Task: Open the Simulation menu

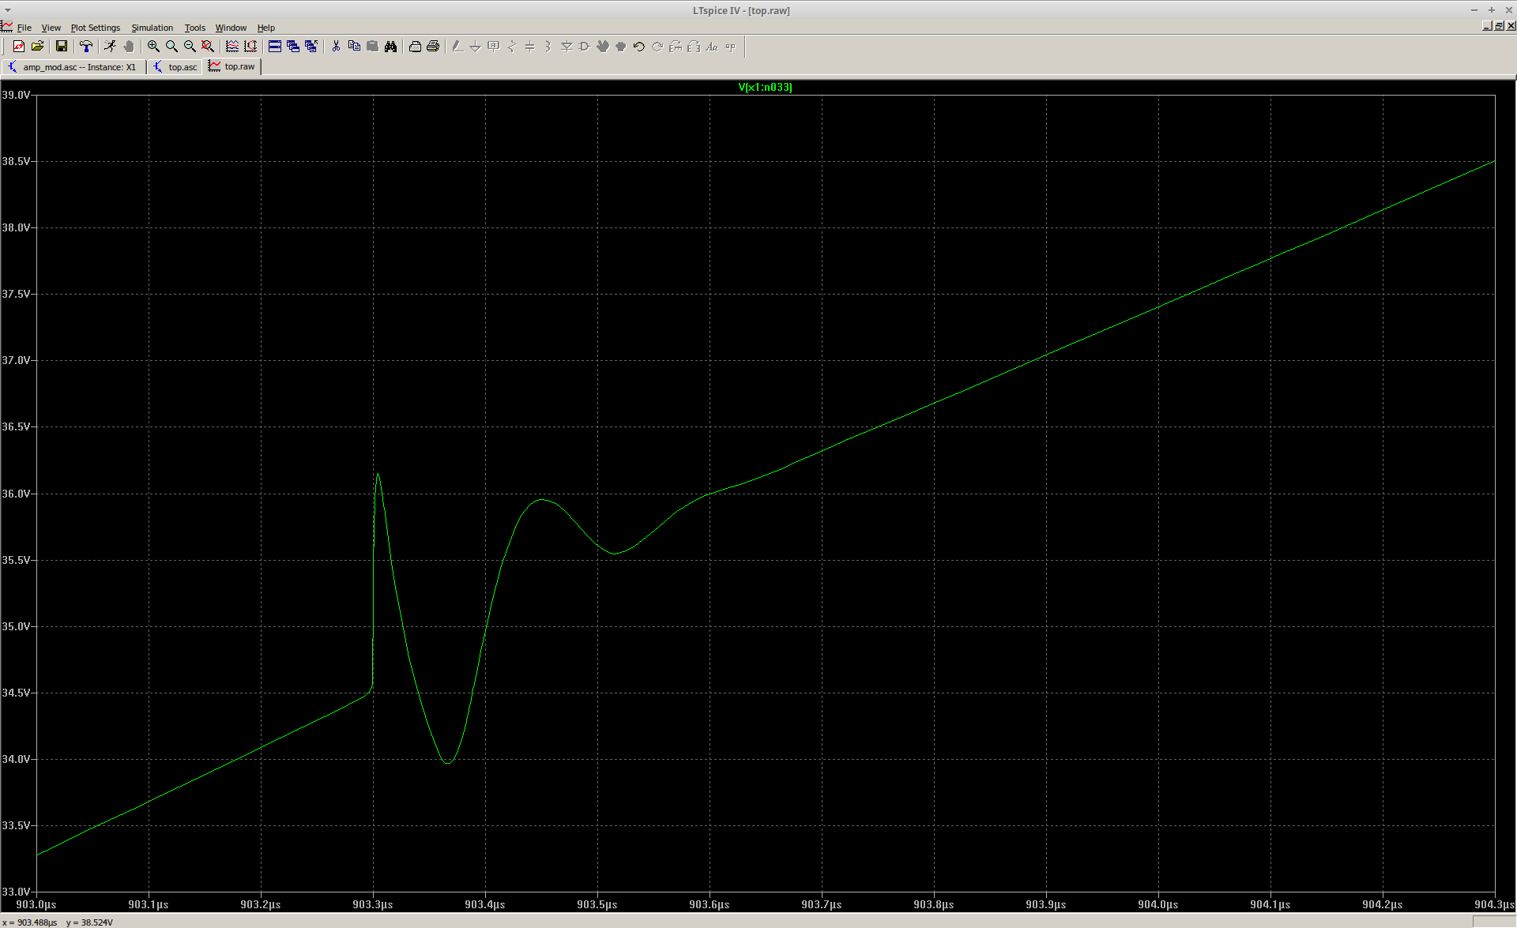Action: click(x=152, y=28)
